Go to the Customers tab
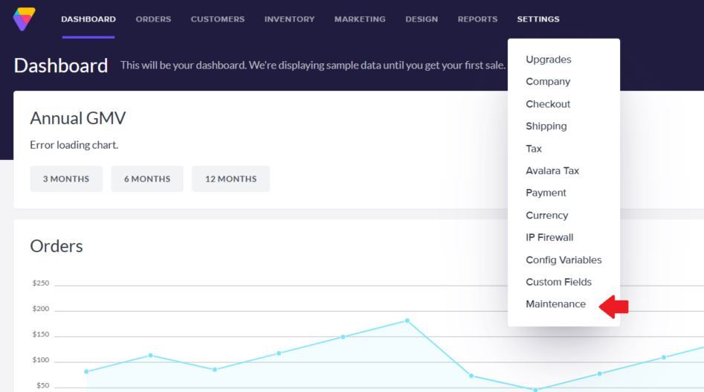The height and width of the screenshot is (392, 704). coord(217,19)
